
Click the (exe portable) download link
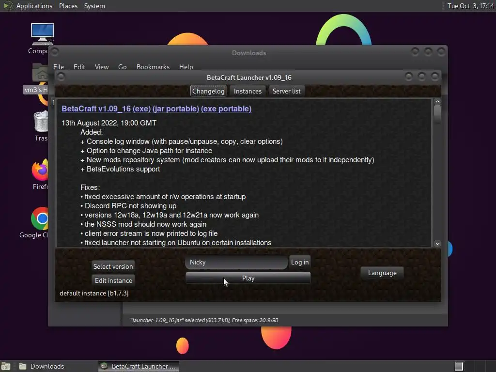[x=226, y=108]
